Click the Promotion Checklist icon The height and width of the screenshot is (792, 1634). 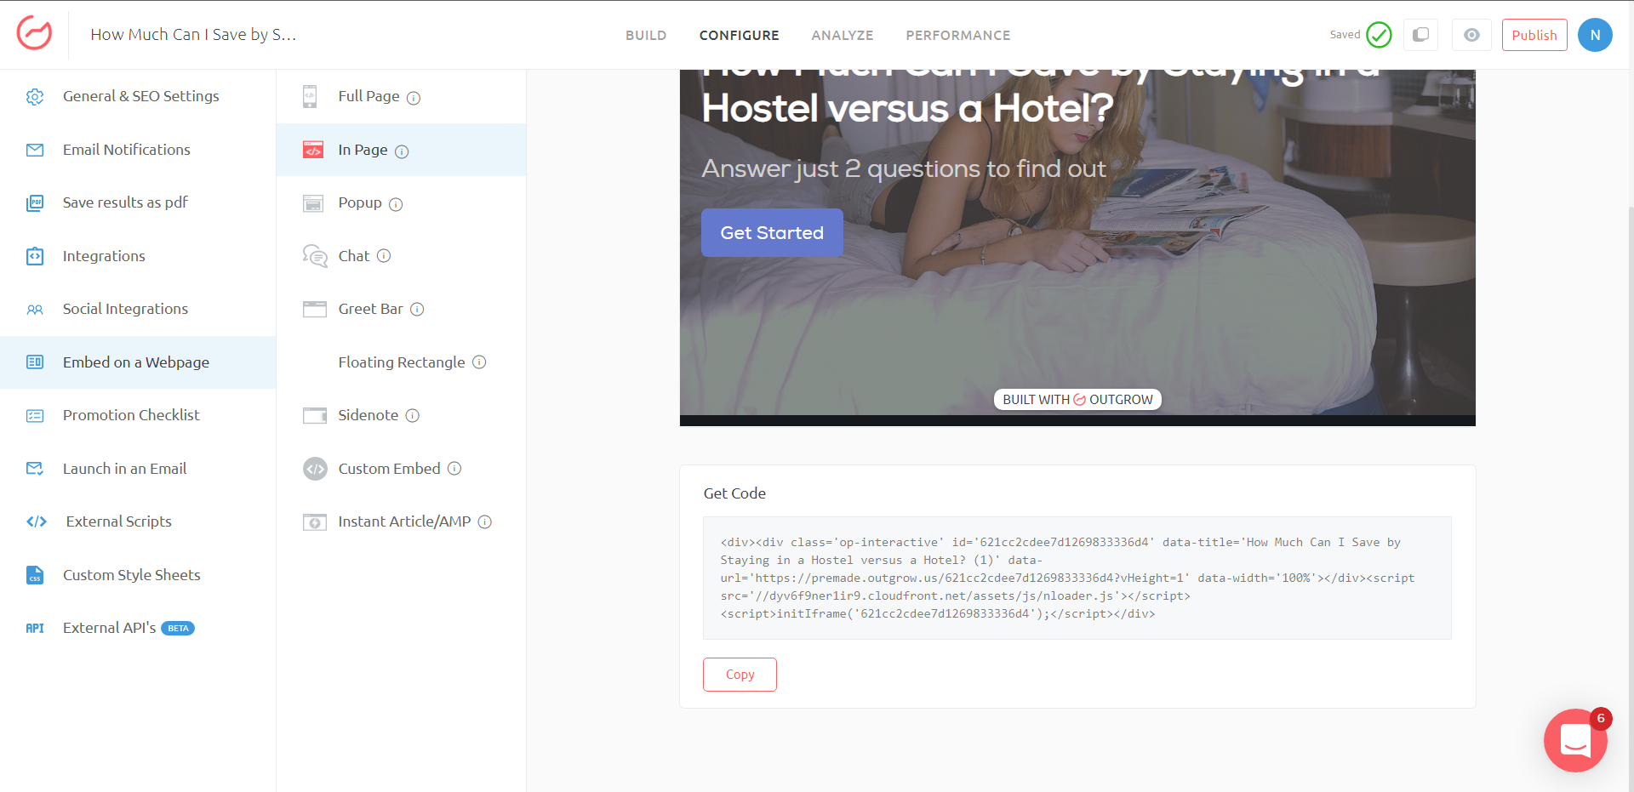coord(35,416)
